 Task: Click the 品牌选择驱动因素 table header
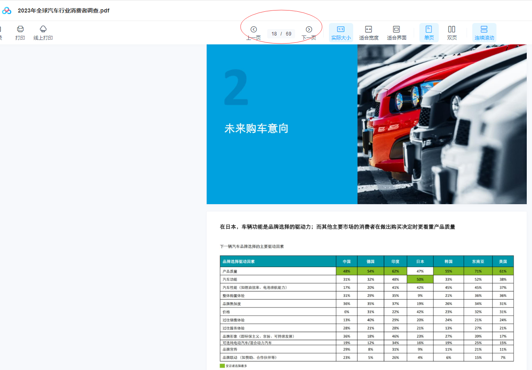[x=239, y=261]
